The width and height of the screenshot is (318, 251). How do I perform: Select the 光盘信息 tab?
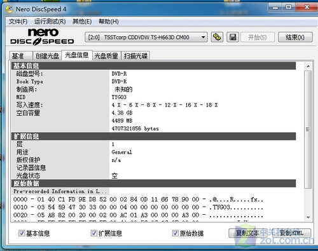pos(77,55)
